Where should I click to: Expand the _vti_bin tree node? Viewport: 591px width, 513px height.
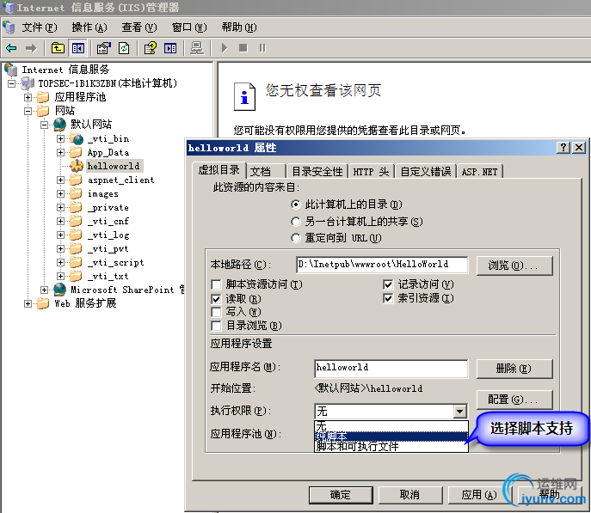tap(61, 139)
